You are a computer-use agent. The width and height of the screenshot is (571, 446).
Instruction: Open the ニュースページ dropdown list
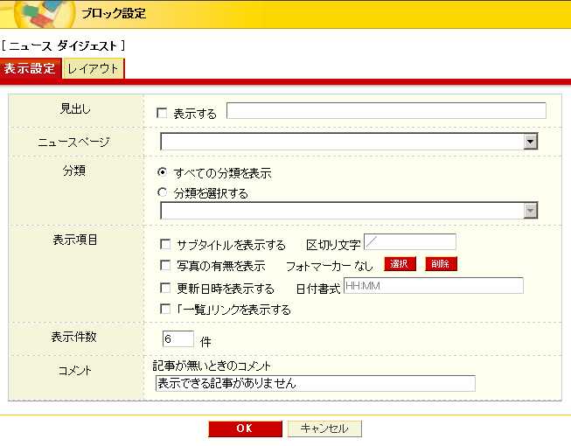pyautogui.click(x=349, y=142)
